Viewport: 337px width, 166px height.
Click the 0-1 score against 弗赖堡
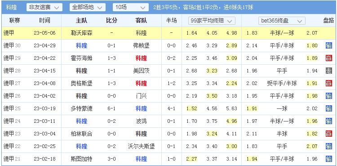(x=111, y=45)
